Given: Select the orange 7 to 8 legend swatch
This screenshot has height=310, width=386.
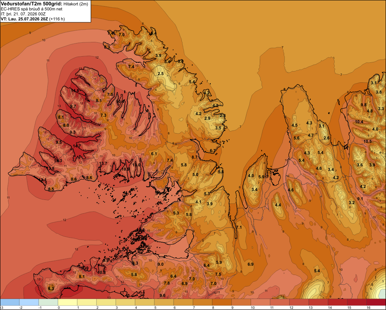Looking at the screenshot, I should 203,302.
